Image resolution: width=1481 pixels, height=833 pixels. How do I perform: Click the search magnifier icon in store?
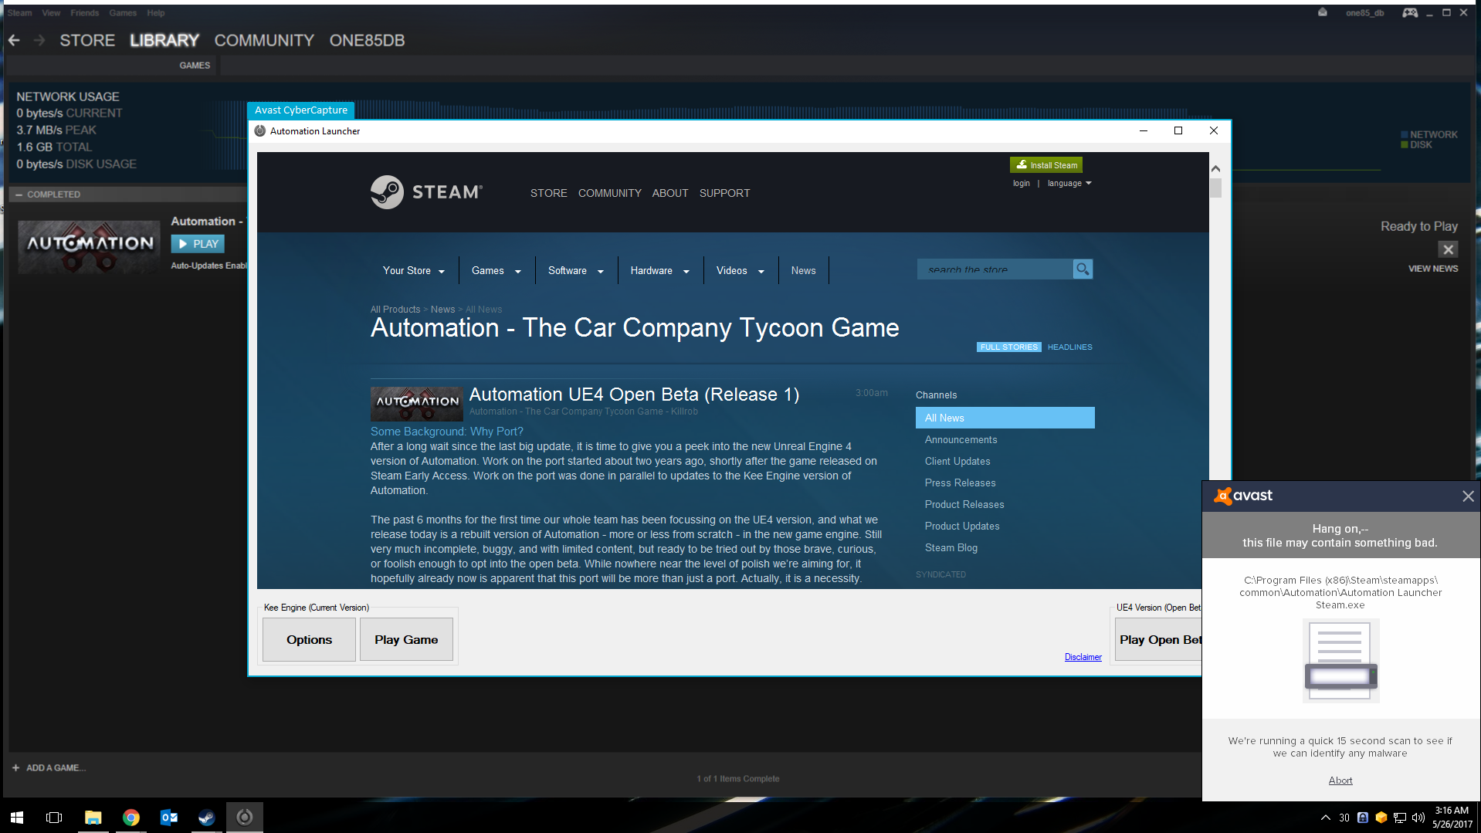(1083, 269)
